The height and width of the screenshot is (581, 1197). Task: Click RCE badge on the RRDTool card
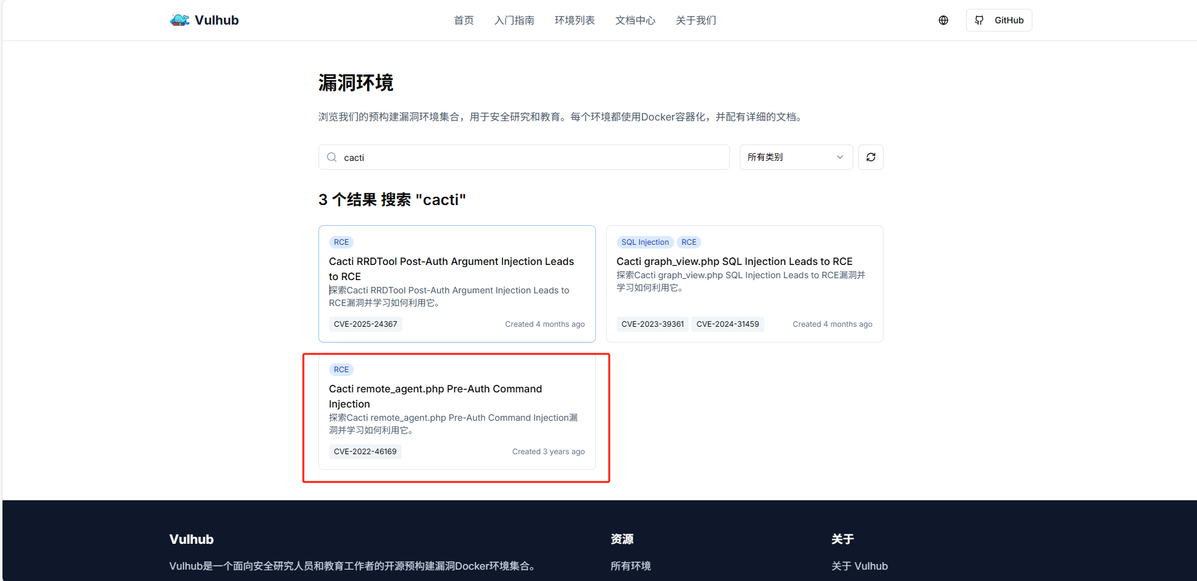[x=341, y=242]
